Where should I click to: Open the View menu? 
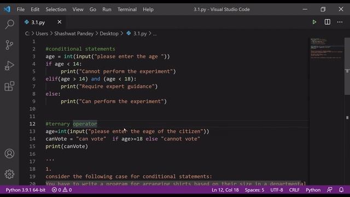tap(78, 9)
